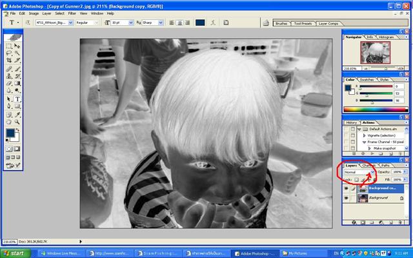Select the Lasso tool

pos(9,53)
